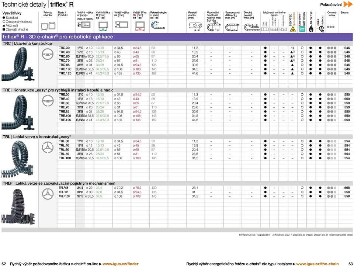Click the vertical igus.cz/esd link in header
This screenshot has height=267, width=354.
point(294,20)
